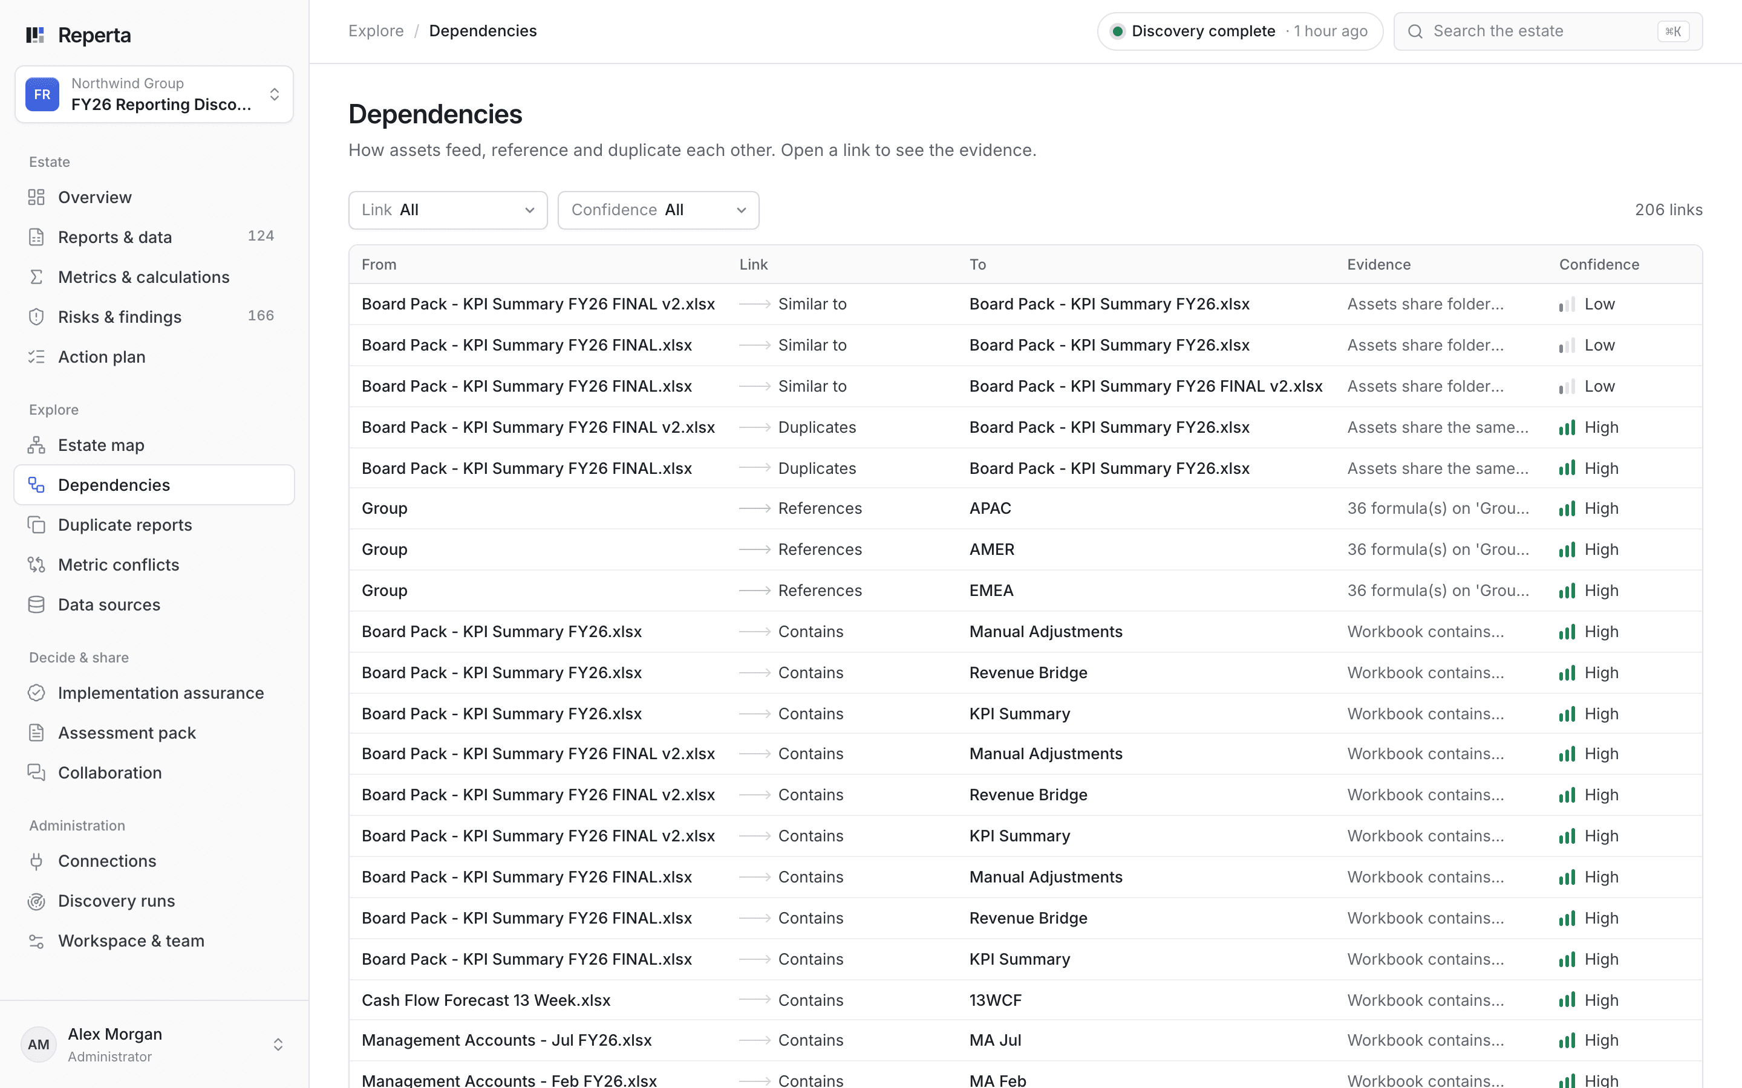Navigate to Discovery runs
The height and width of the screenshot is (1088, 1742).
coord(154,901)
